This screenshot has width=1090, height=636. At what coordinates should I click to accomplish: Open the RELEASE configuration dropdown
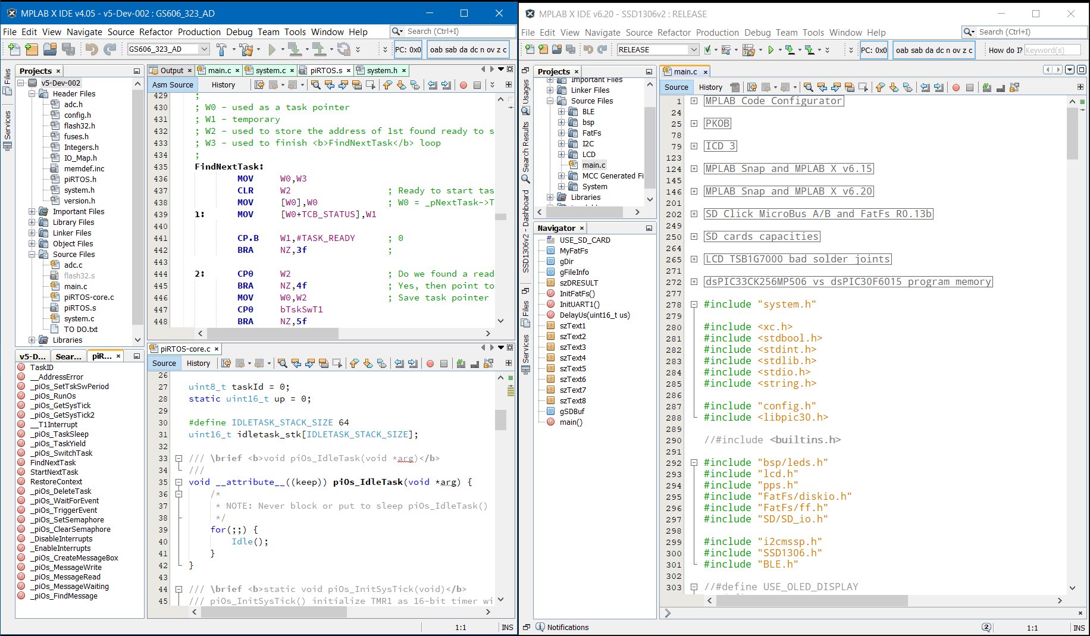click(x=694, y=50)
